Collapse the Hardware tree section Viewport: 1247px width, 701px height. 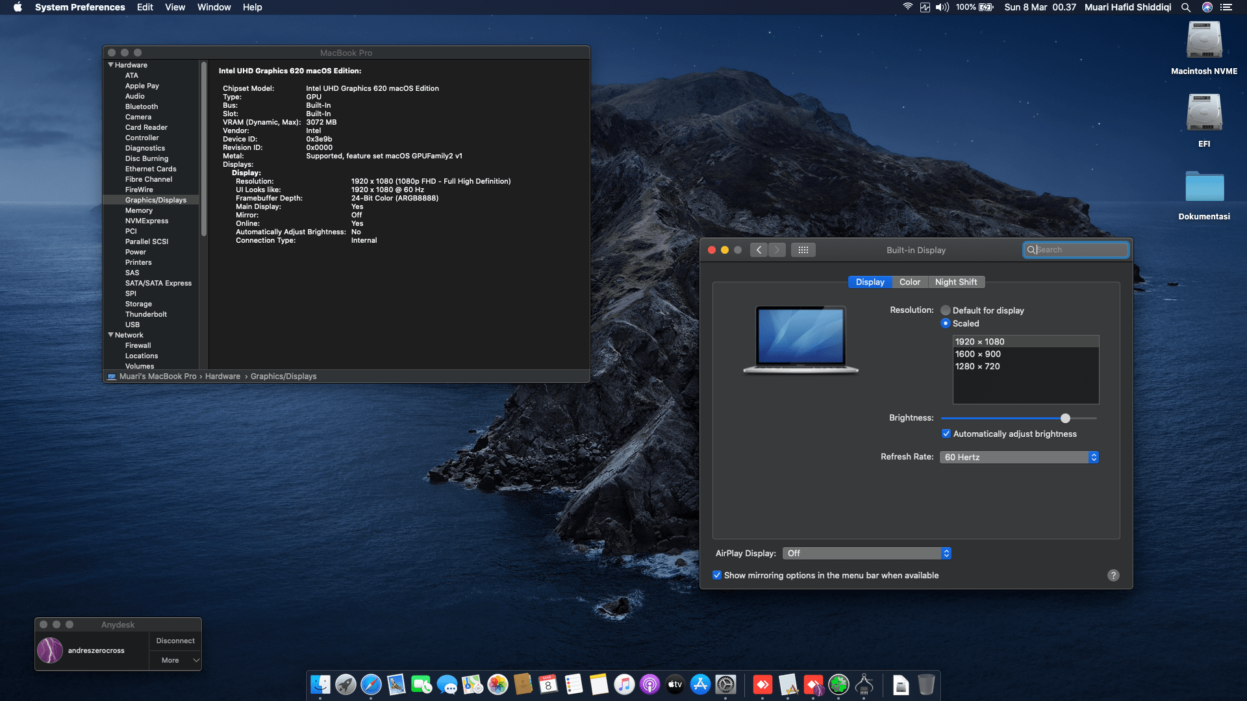click(110, 65)
